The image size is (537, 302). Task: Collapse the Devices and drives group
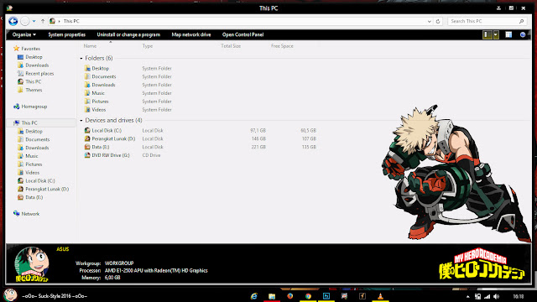pos(81,121)
